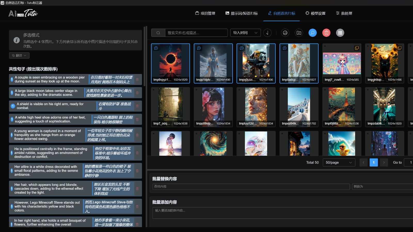Click the smiley face round toolbar button

point(285,33)
